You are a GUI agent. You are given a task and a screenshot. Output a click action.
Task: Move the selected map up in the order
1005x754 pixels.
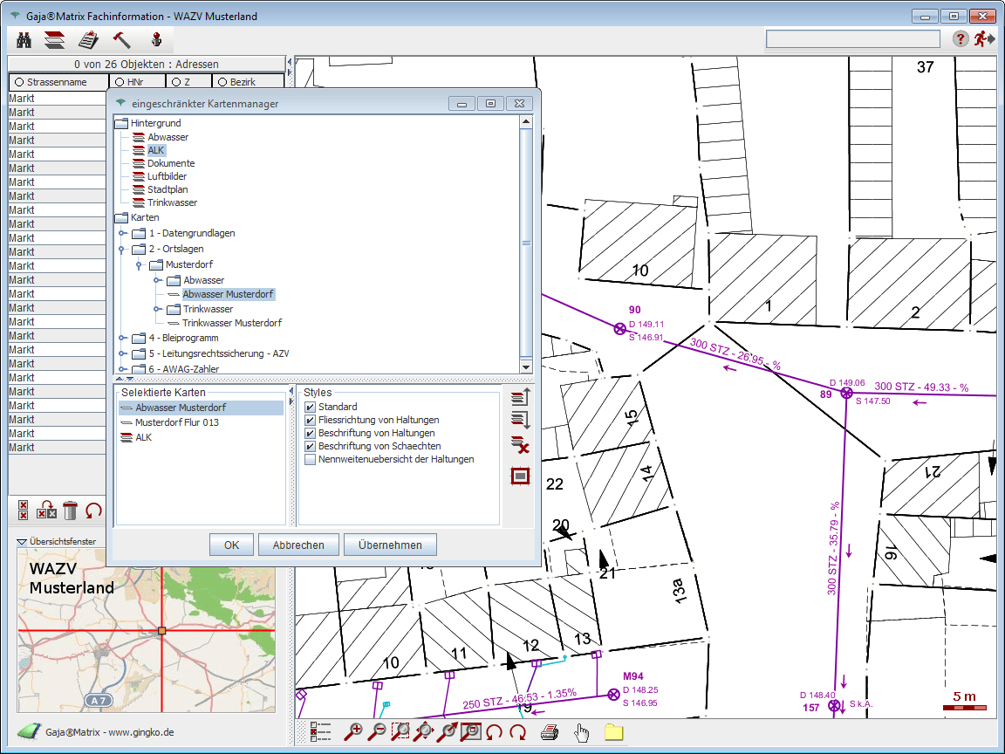[520, 398]
